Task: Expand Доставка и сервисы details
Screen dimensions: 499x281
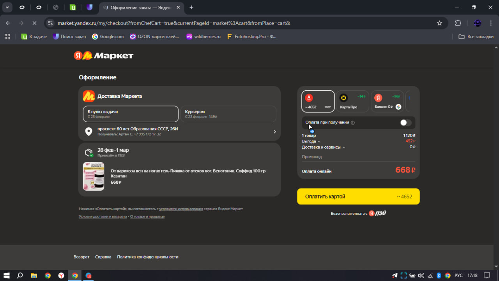Action: click(x=323, y=147)
